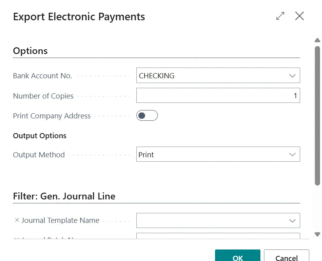Click the scrollbar down arrow
Viewport: 322px width, 261px height.
[317, 234]
